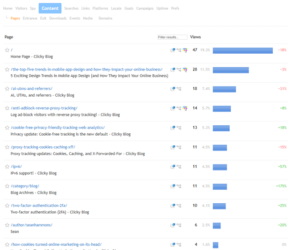Image resolution: width=292 pixels, height=250 pixels.
Task: Star the / home page row
Action: coord(7,50)
